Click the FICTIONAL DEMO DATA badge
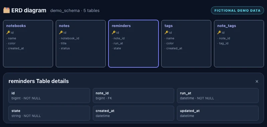This screenshot has height=127, width=267. 237,10
